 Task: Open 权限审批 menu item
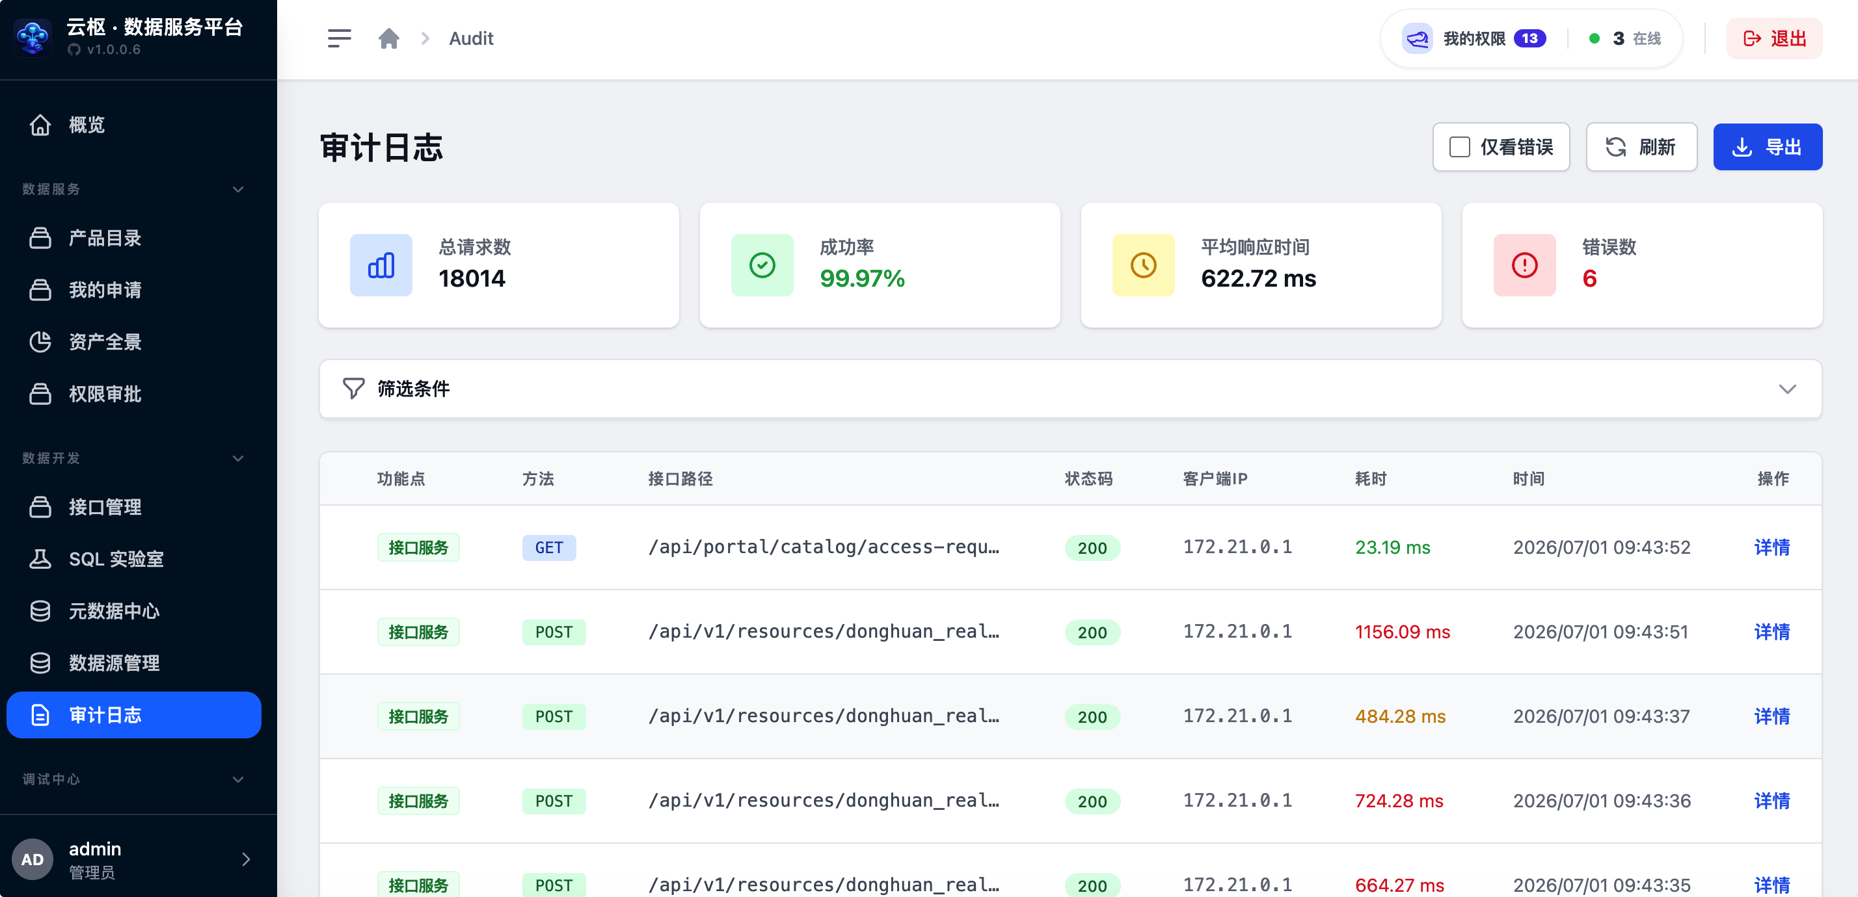(x=134, y=393)
